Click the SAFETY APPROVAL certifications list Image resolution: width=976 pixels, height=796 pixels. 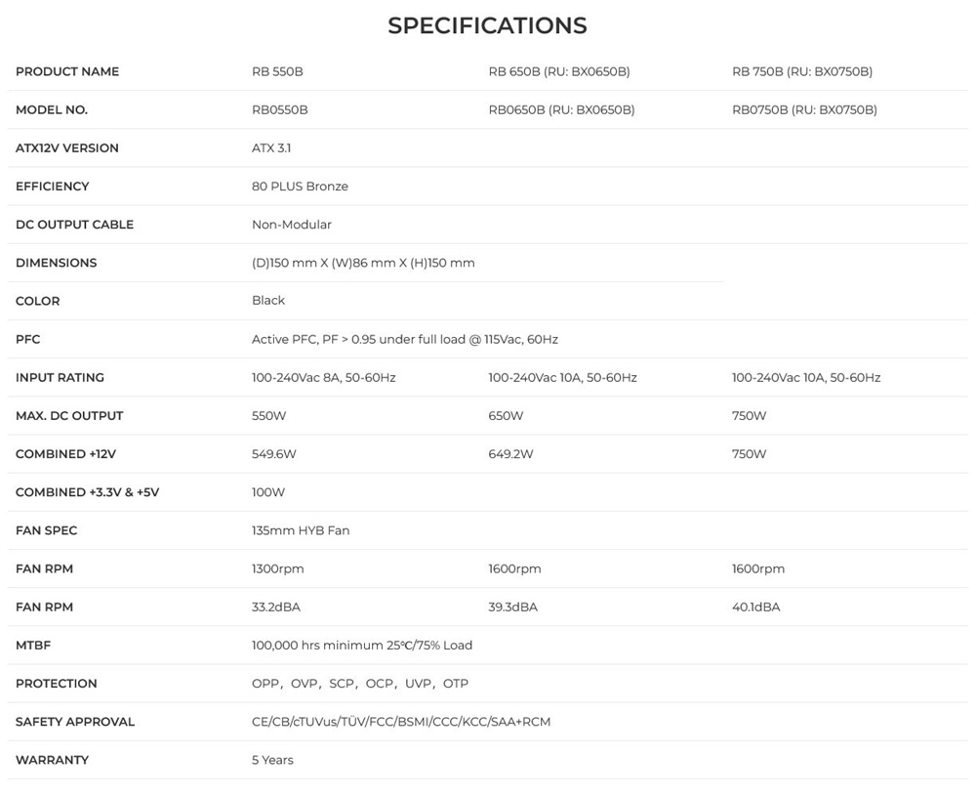point(401,722)
